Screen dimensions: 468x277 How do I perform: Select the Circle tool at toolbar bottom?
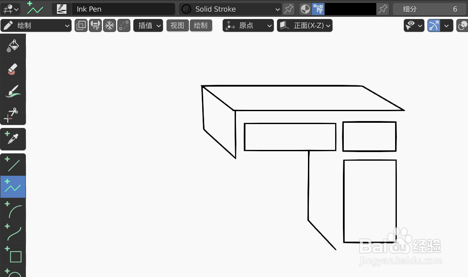[x=13, y=272]
